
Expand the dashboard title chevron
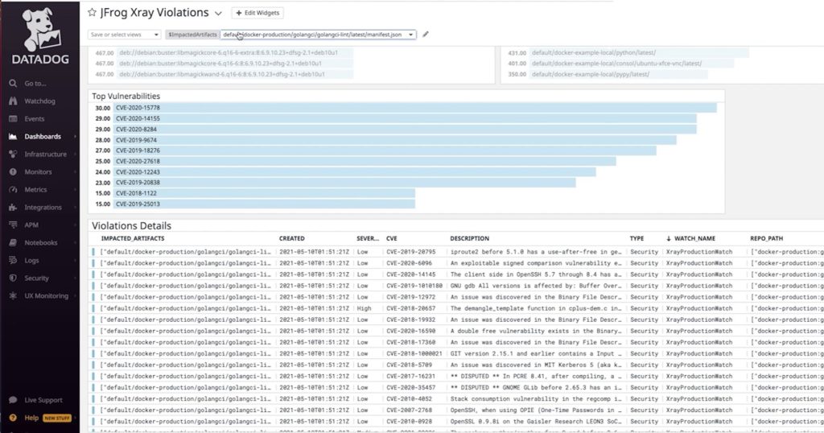(218, 13)
